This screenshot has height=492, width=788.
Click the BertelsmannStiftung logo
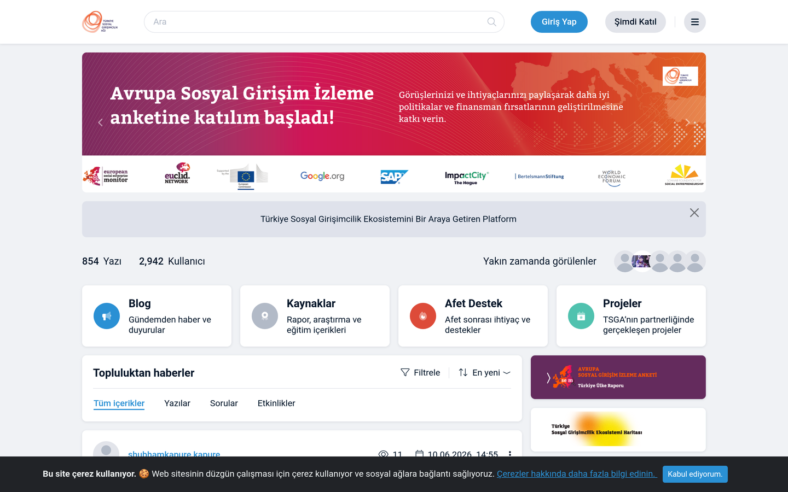(540, 177)
